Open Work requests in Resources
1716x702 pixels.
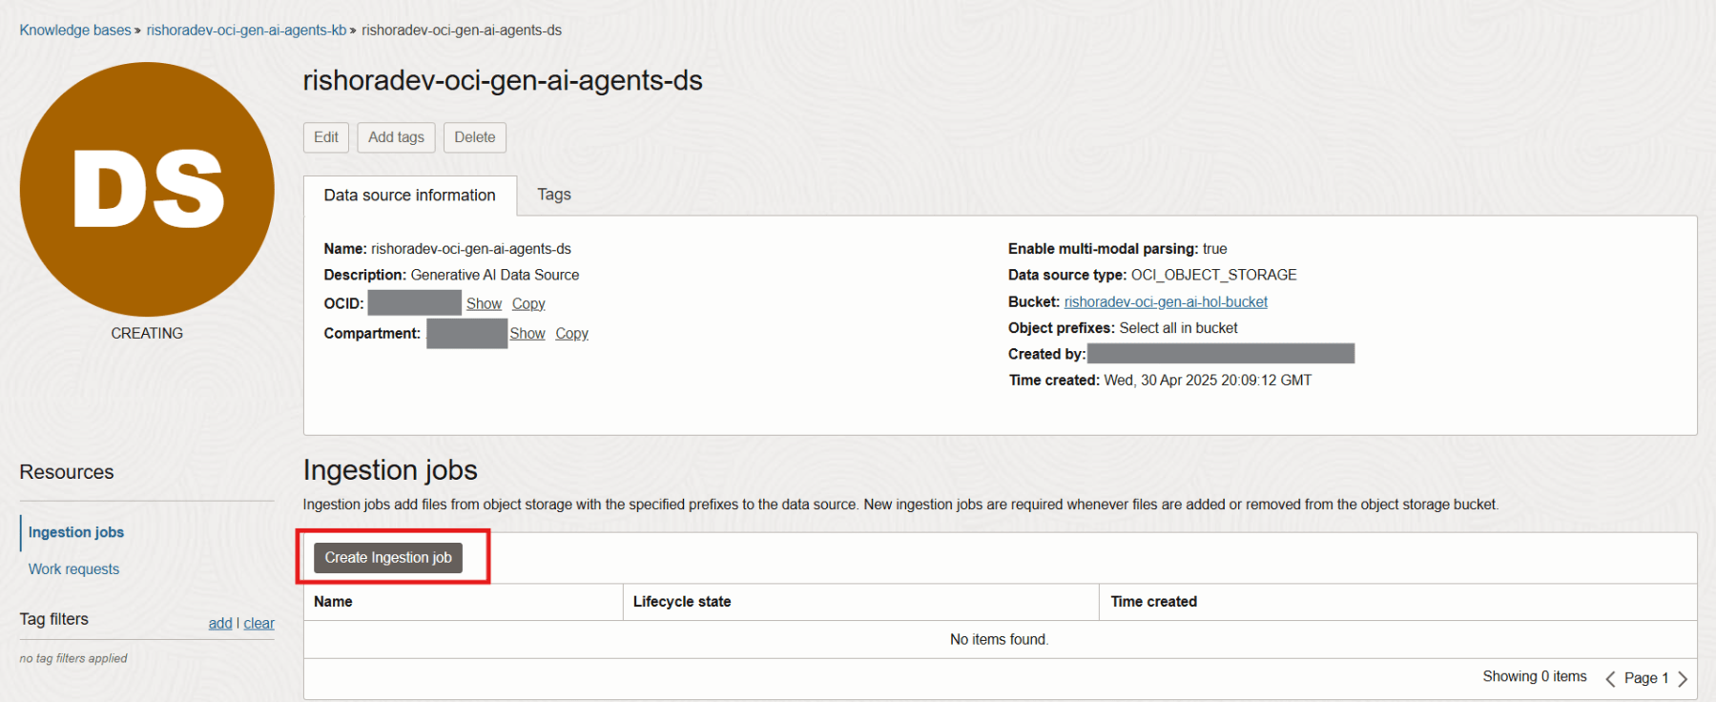(73, 569)
